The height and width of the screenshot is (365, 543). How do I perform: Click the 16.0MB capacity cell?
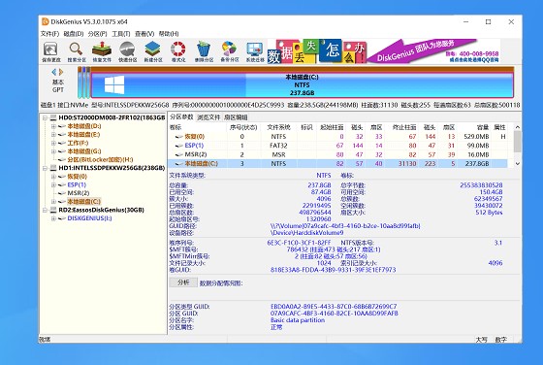[478, 154]
